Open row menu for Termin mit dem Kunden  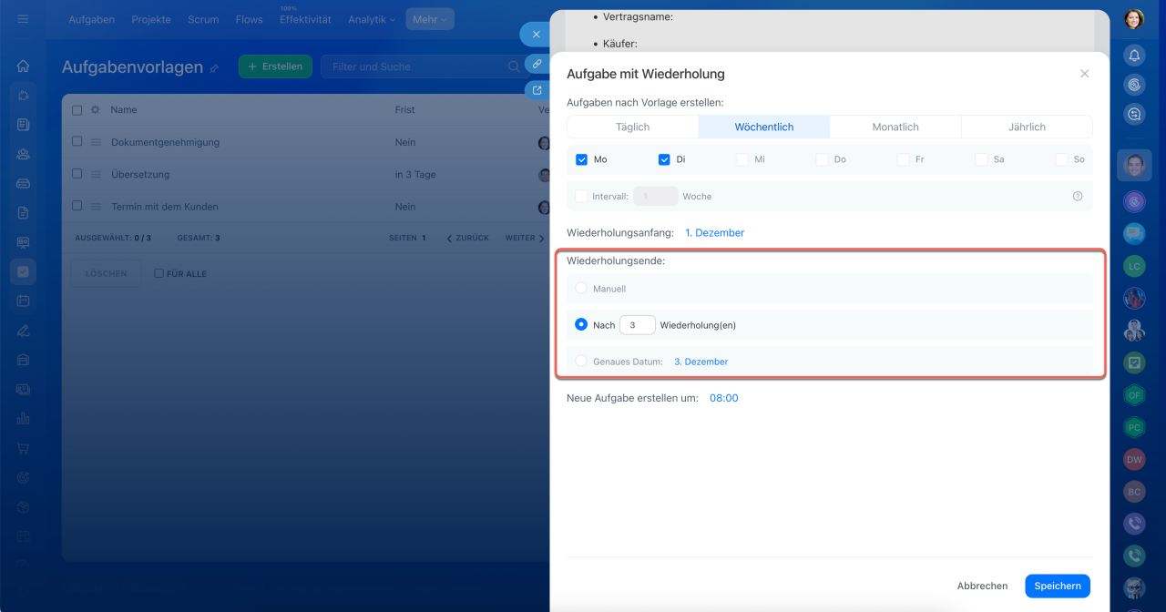(x=96, y=207)
